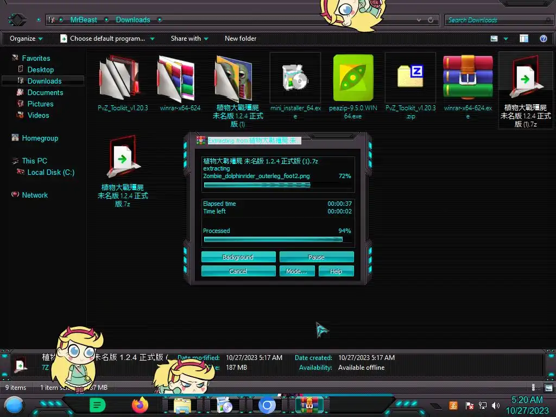Show tray hidden icons arrow

436,406
